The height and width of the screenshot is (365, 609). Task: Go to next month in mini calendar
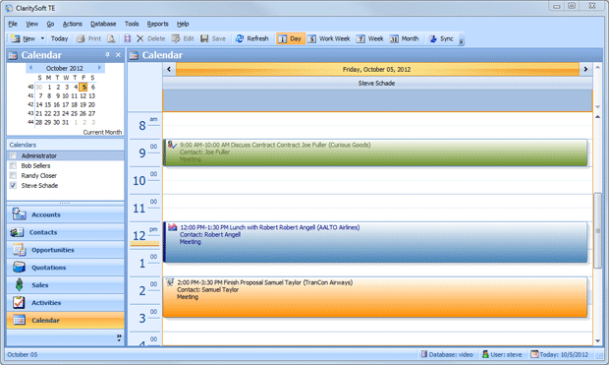99,68
